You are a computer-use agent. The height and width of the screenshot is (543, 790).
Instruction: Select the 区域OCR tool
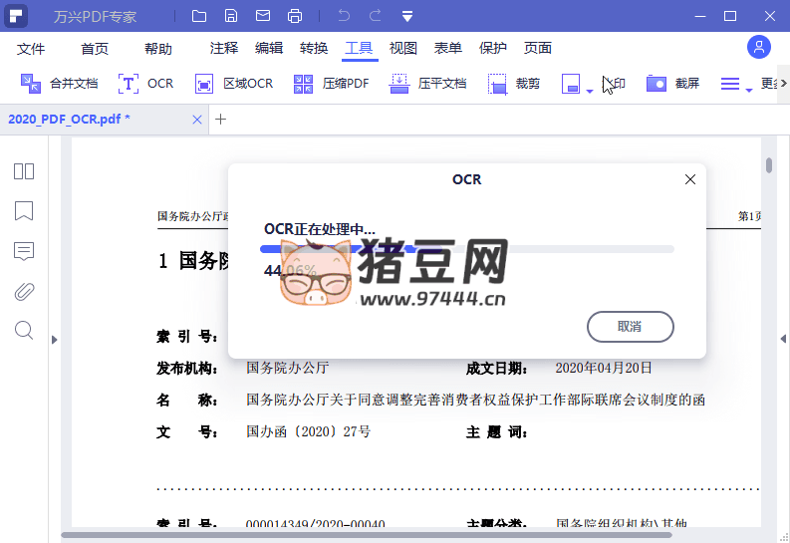click(234, 84)
